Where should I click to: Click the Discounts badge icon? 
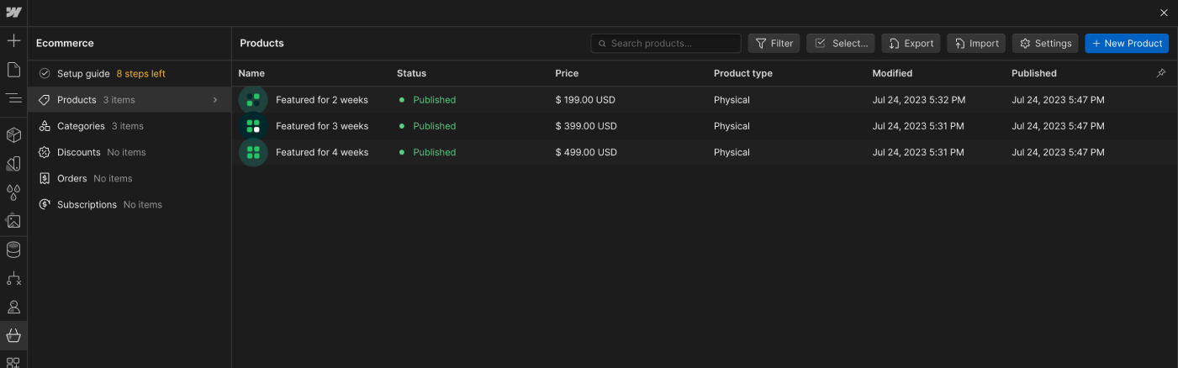tap(45, 152)
